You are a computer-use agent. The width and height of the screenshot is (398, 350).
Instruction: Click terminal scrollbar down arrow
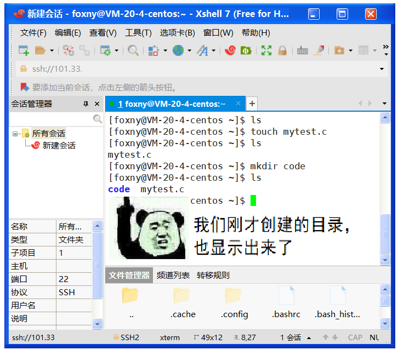[385, 260]
